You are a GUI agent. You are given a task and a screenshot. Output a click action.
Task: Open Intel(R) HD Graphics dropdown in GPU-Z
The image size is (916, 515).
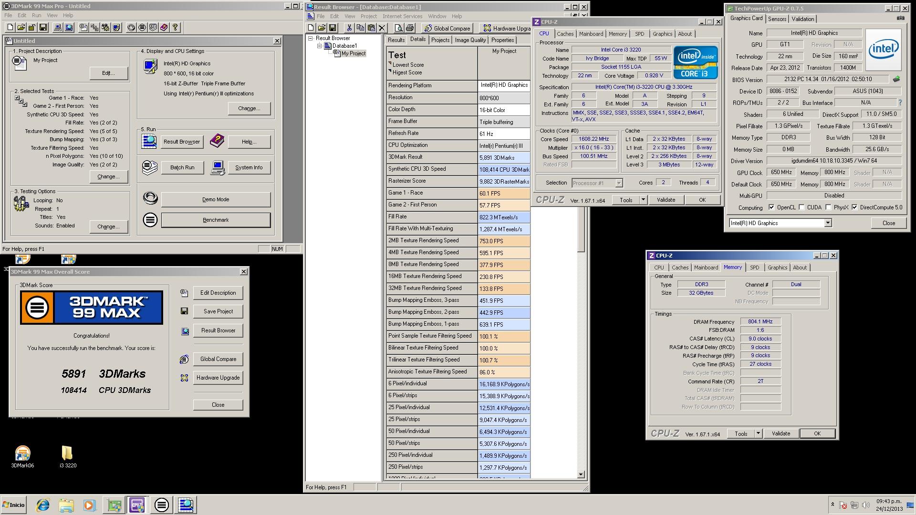[x=828, y=223]
